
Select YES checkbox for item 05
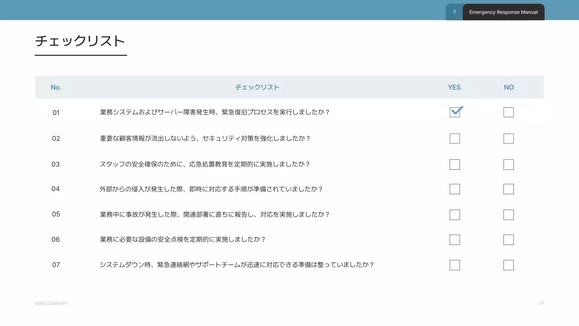pos(455,215)
